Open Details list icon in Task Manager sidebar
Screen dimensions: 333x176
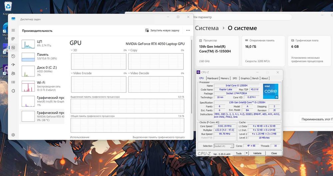13,82
